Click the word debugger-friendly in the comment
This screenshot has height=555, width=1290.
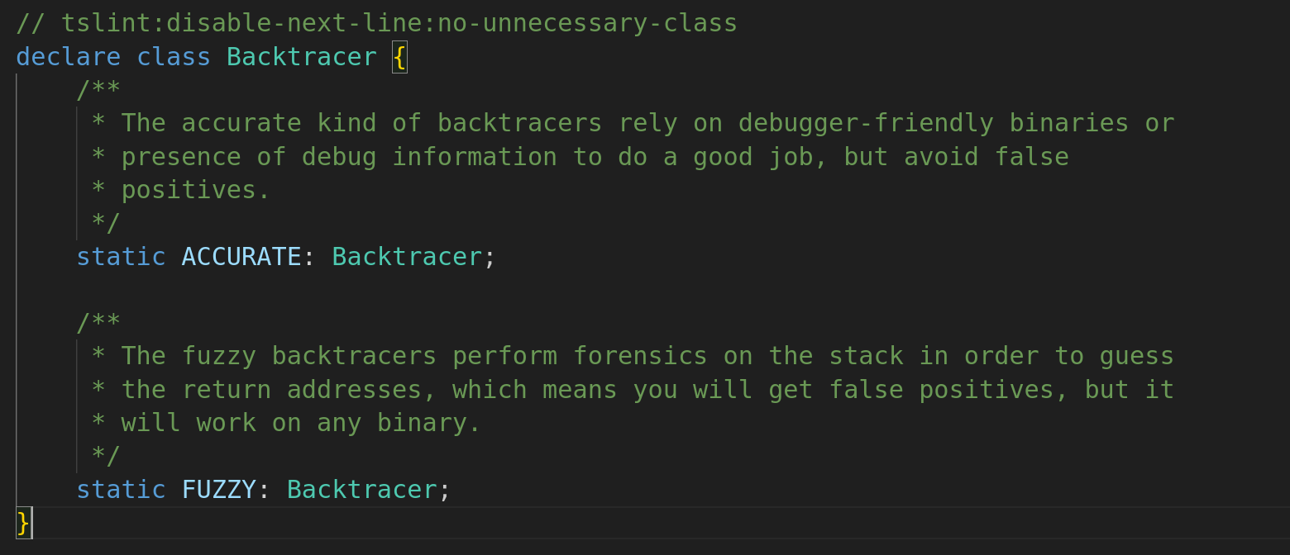pyautogui.click(x=866, y=123)
